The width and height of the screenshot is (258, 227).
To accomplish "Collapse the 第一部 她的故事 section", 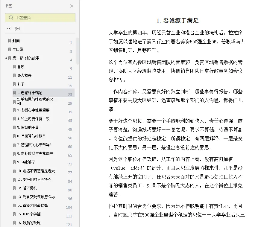I will pyautogui.click(x=6, y=58).
